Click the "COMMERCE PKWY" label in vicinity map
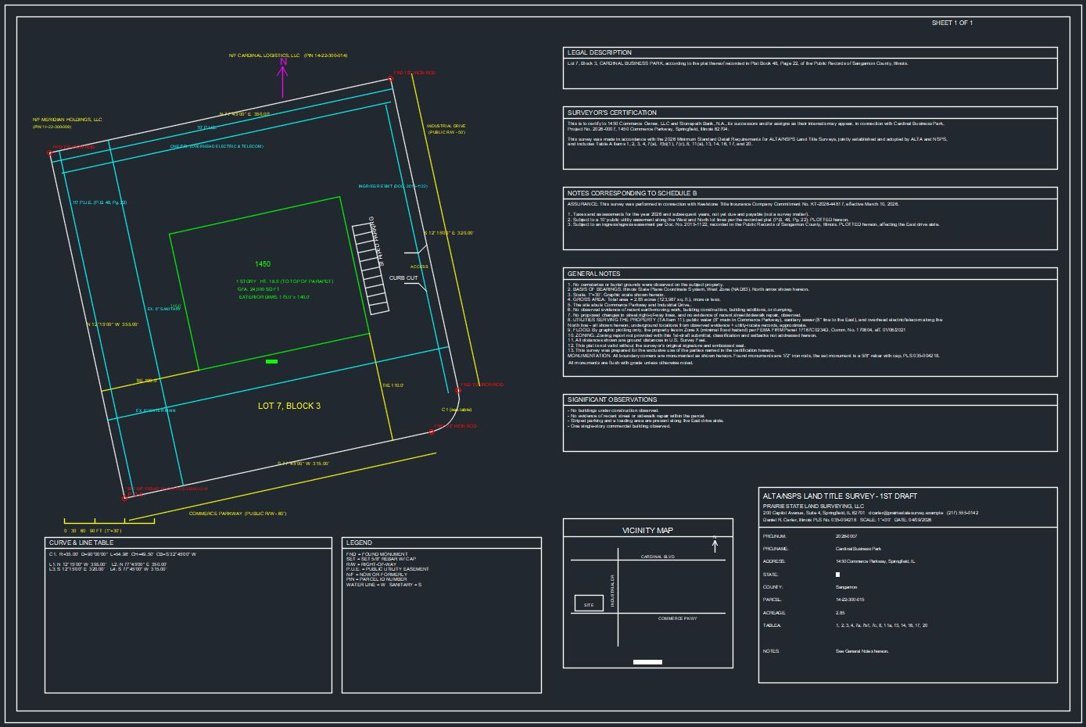The width and height of the screenshot is (1086, 727). pyautogui.click(x=677, y=618)
